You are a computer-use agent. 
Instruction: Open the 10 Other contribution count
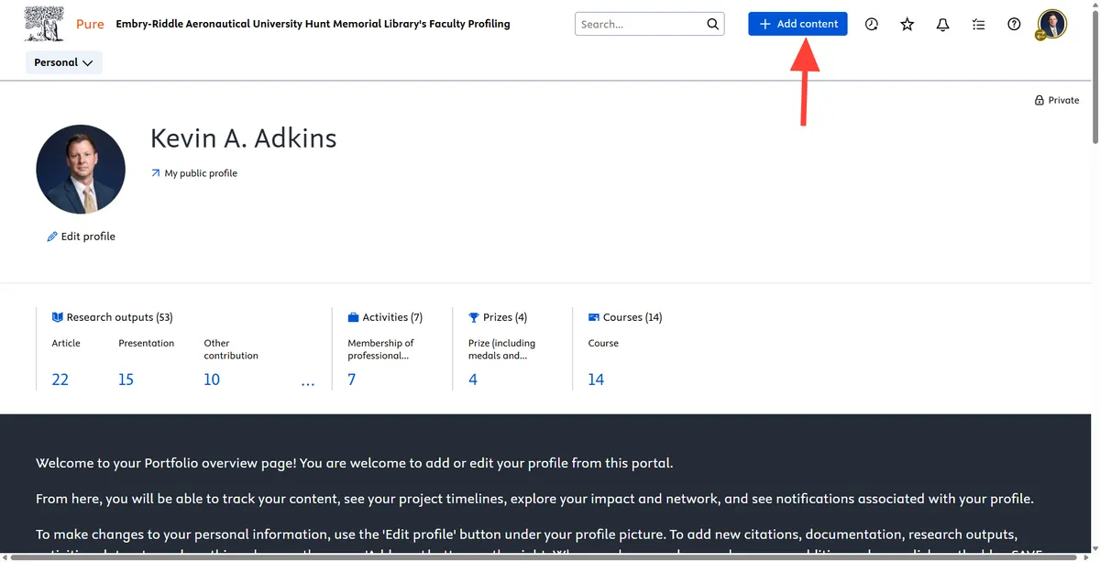pyautogui.click(x=212, y=380)
